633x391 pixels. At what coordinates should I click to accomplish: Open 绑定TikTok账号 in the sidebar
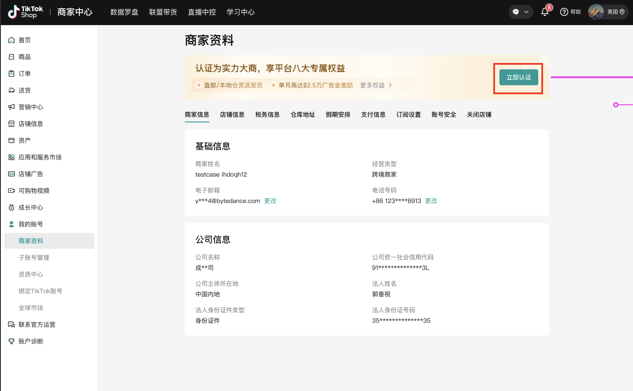pos(41,291)
